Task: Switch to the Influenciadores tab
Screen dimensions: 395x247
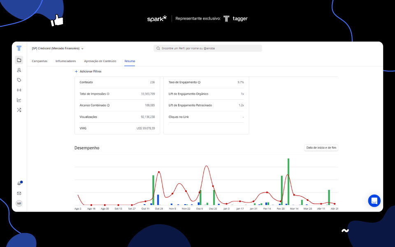Action: click(x=66, y=61)
